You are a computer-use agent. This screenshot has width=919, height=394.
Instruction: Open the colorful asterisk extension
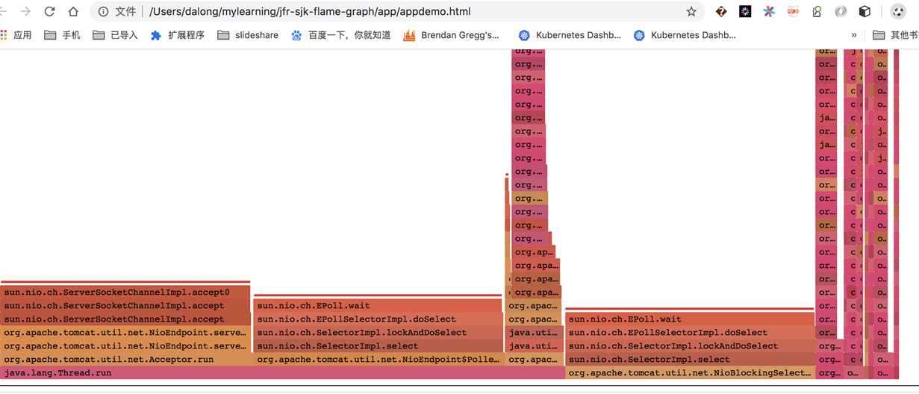[x=769, y=12]
